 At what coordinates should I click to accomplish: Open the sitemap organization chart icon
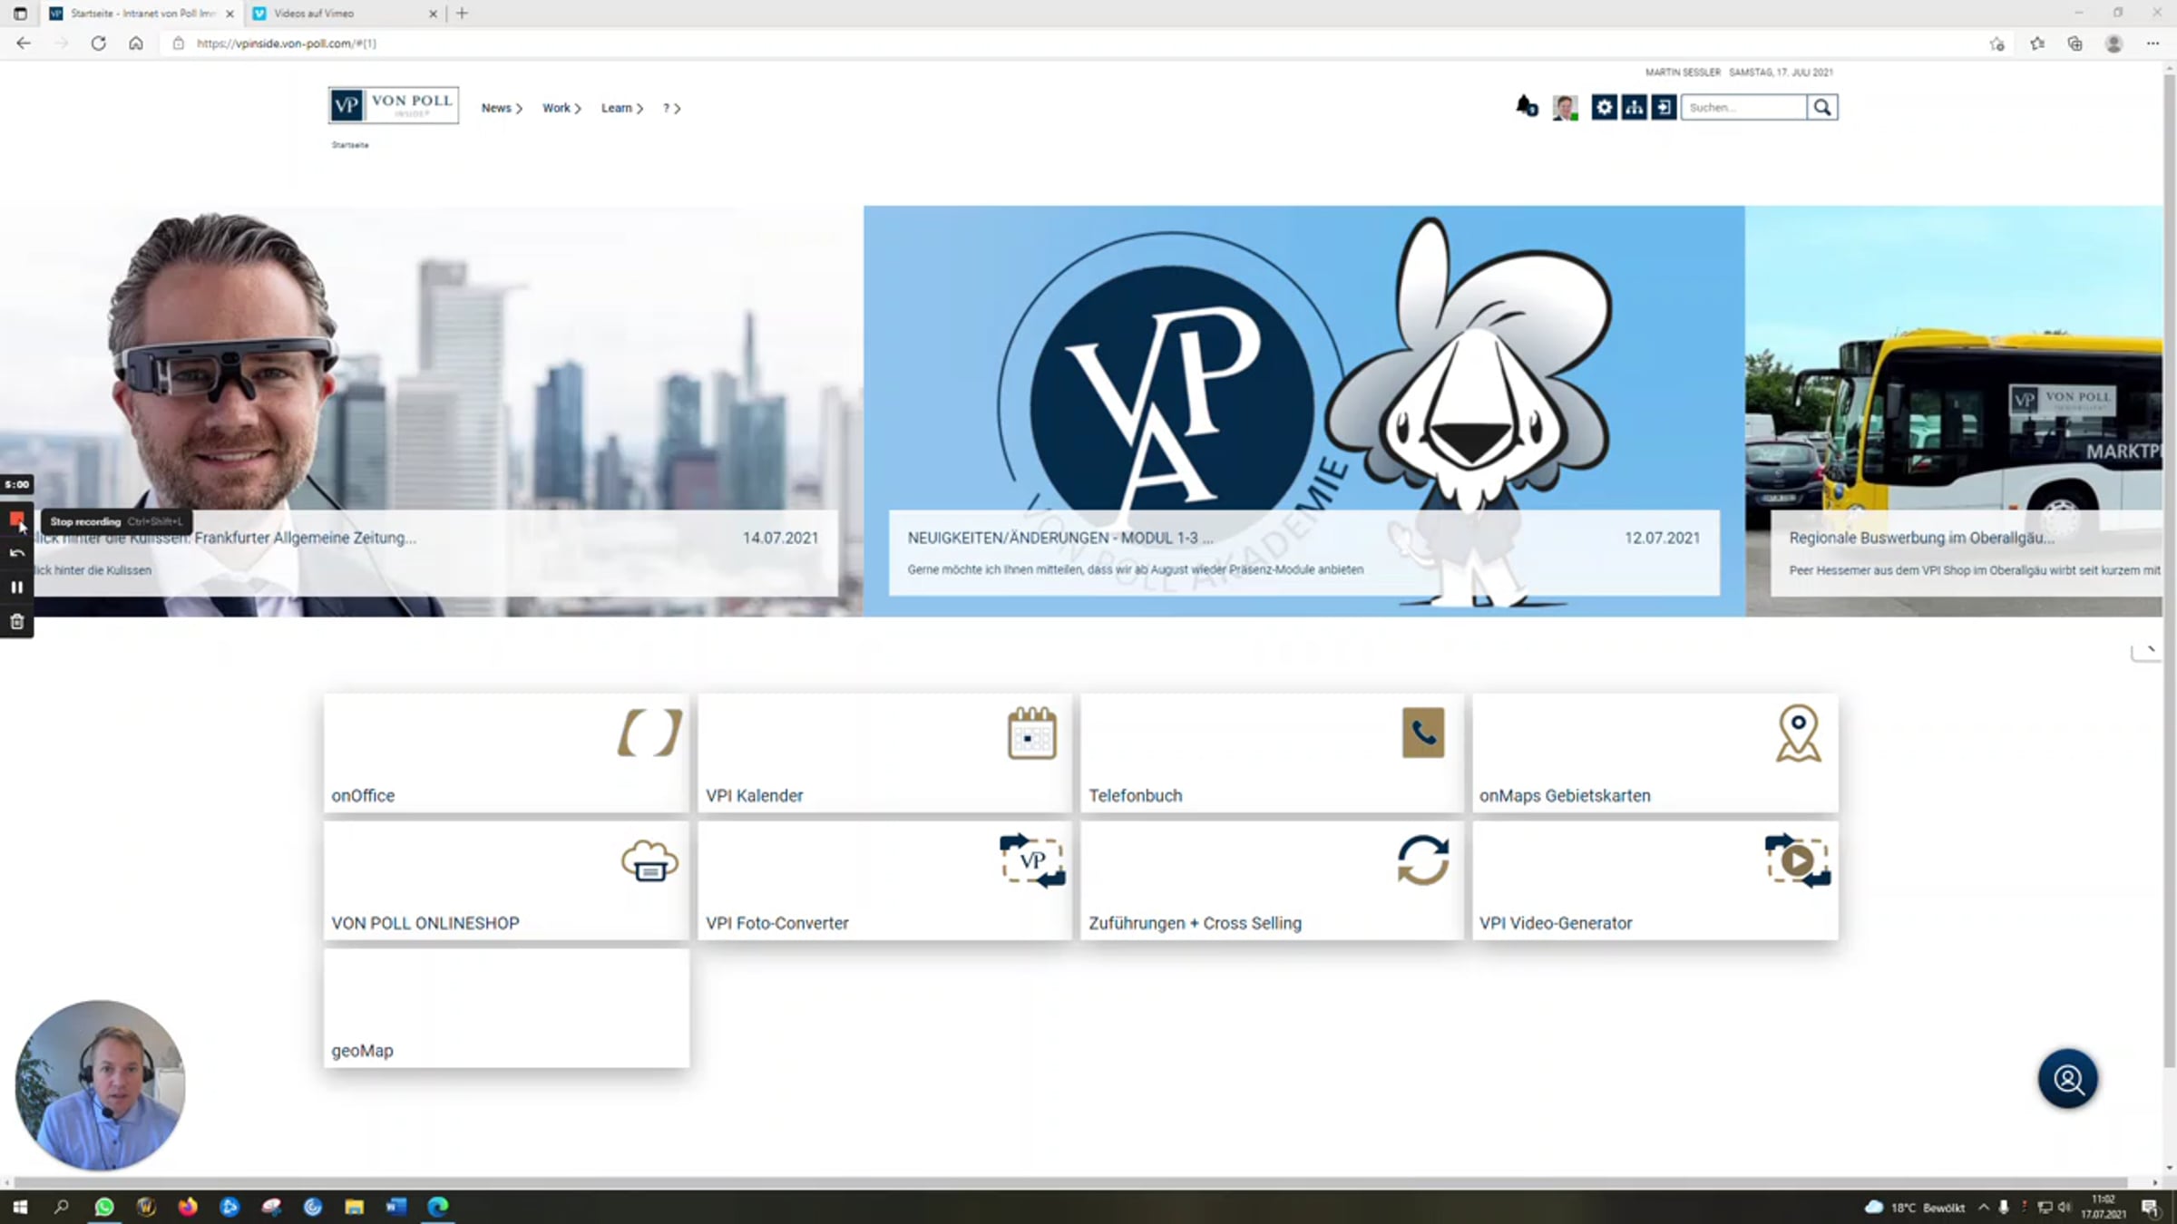pyautogui.click(x=1634, y=107)
